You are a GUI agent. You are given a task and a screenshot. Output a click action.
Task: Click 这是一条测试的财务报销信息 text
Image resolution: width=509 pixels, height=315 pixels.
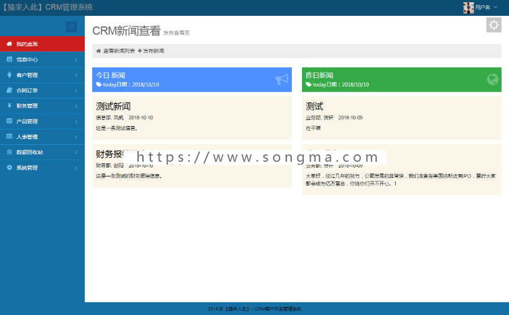(x=129, y=176)
